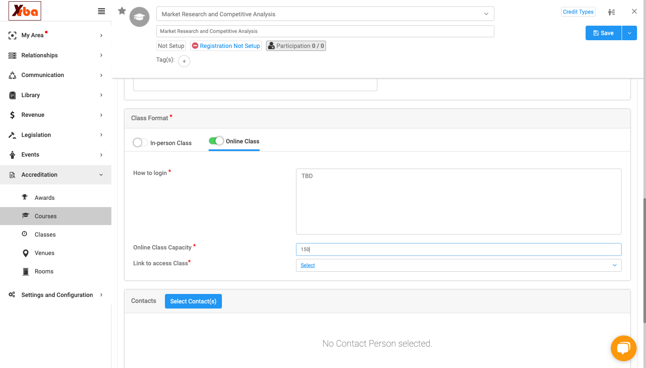Image resolution: width=646 pixels, height=368 pixels.
Task: Expand the Relationships chevron
Action: pyautogui.click(x=101, y=55)
